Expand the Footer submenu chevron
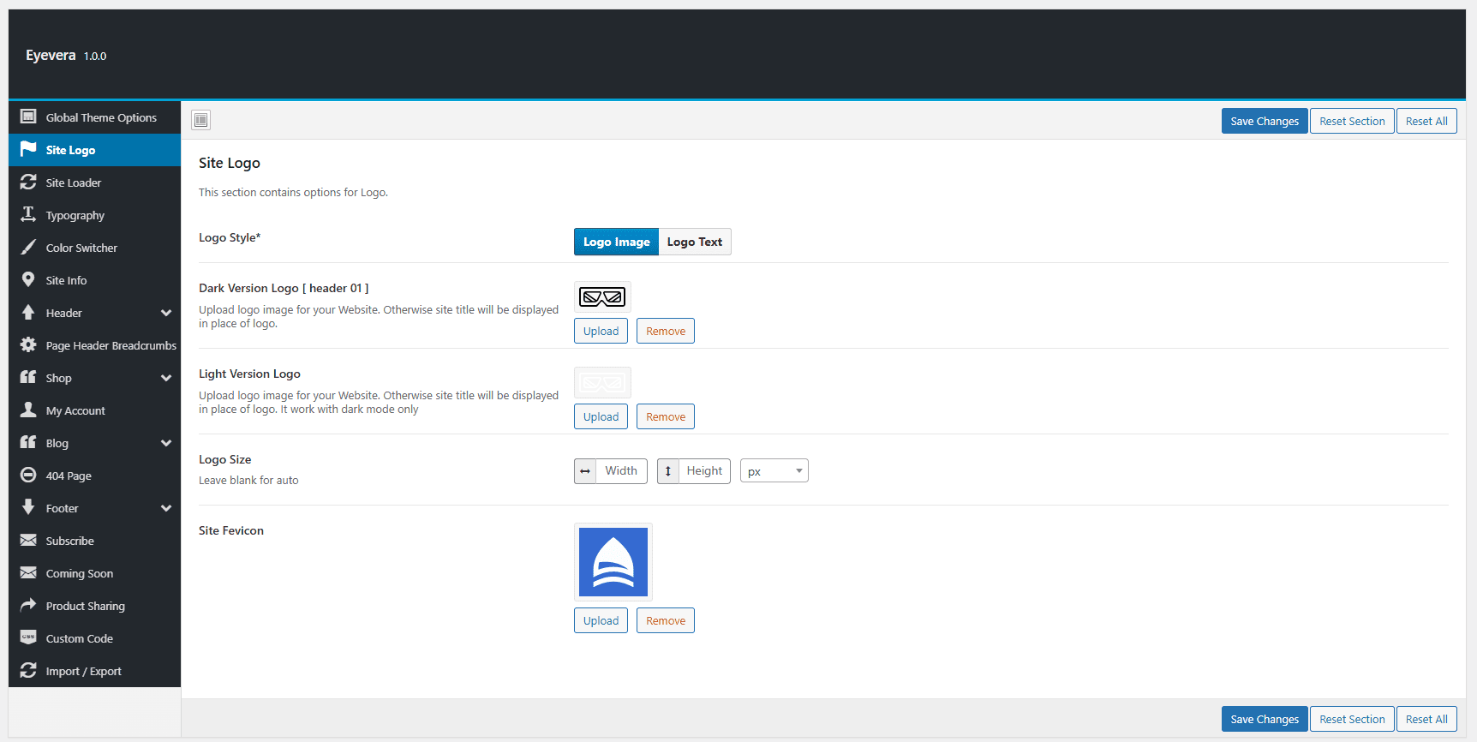Screen dimensions: 1477x742 tap(166, 508)
